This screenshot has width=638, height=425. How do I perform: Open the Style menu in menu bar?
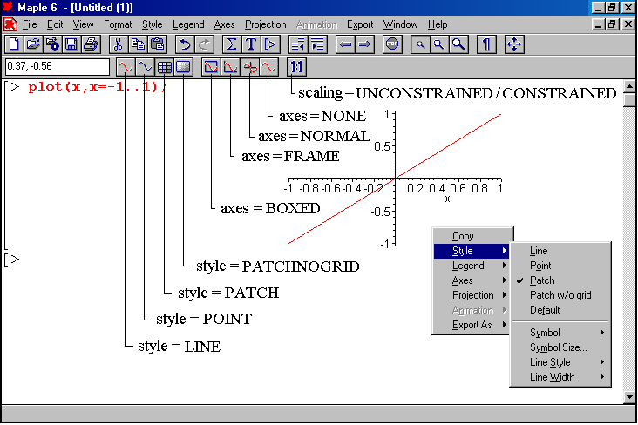[x=153, y=24]
